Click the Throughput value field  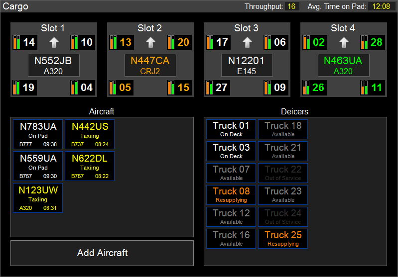[292, 6]
